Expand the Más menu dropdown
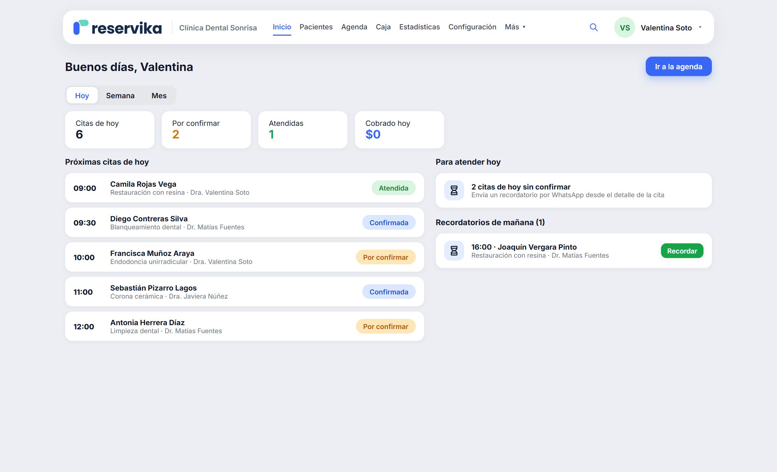 coord(515,27)
